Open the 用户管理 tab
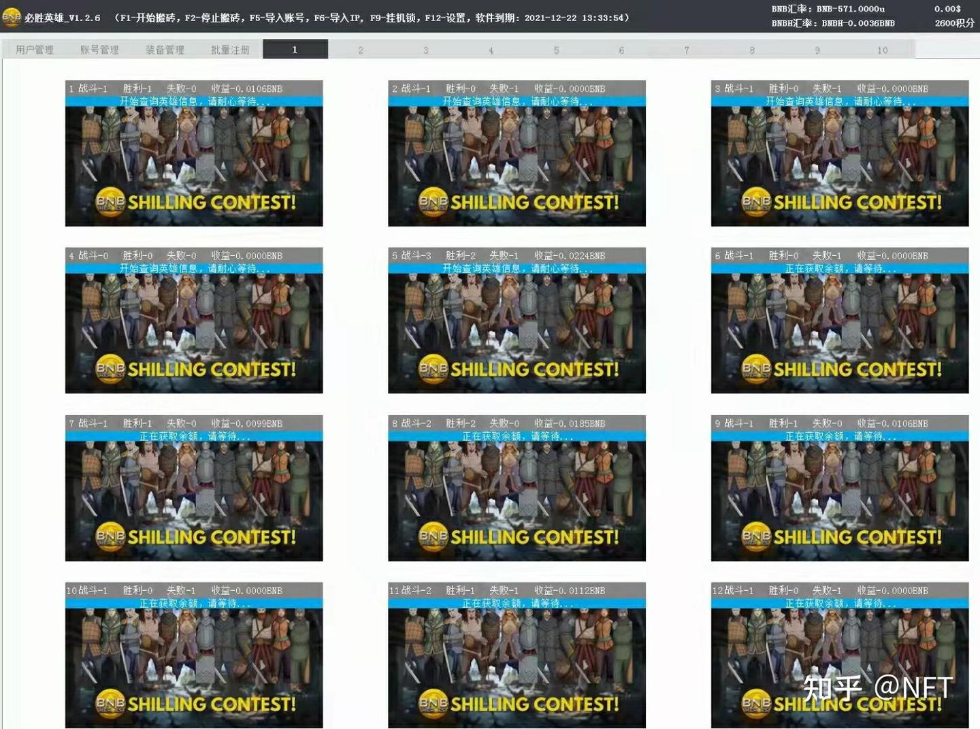The height and width of the screenshot is (729, 980). (x=35, y=50)
